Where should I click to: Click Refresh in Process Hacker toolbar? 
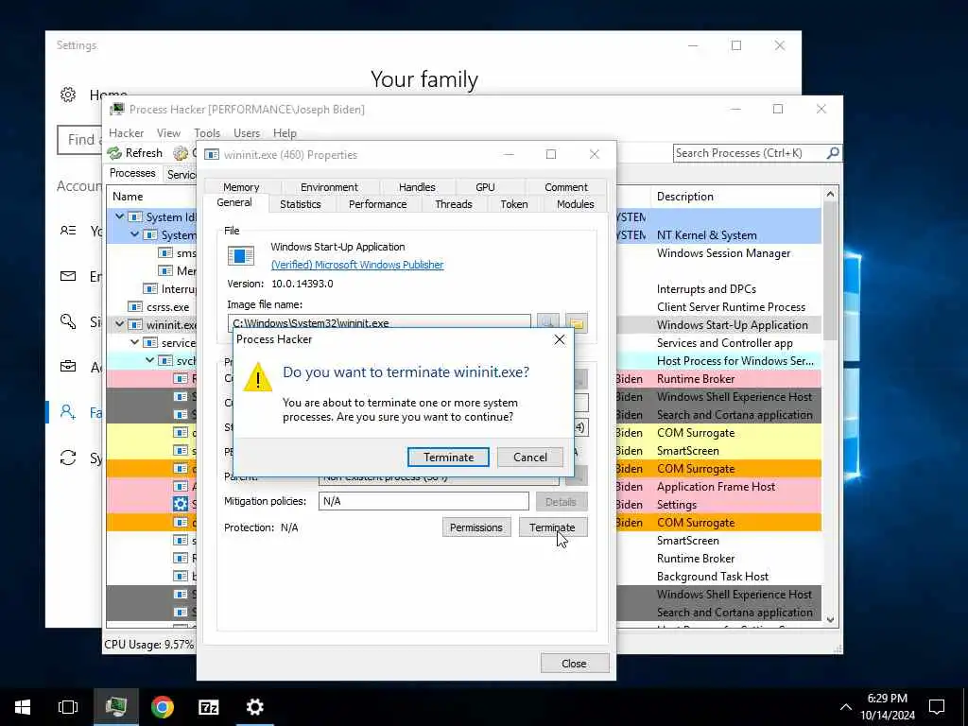click(x=134, y=153)
